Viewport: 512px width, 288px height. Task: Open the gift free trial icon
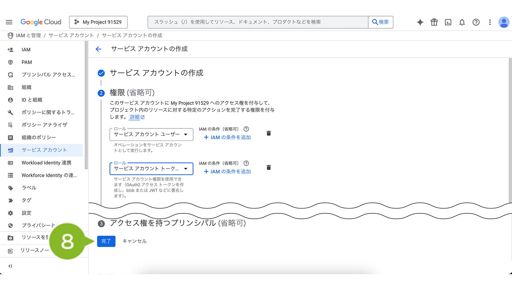(434, 22)
